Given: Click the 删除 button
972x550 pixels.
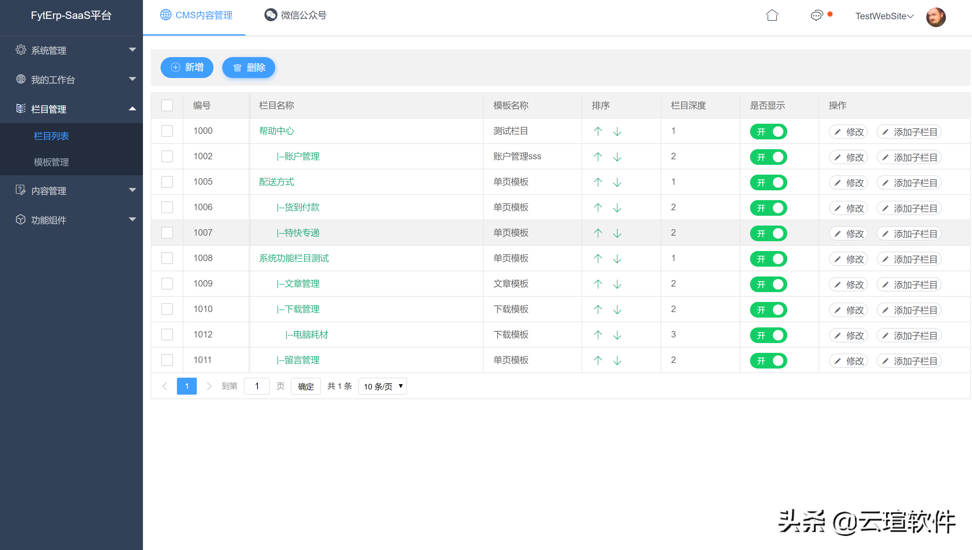Looking at the screenshot, I should click(248, 68).
